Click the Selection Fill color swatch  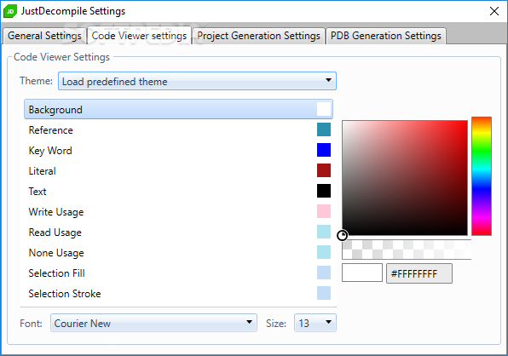[324, 273]
